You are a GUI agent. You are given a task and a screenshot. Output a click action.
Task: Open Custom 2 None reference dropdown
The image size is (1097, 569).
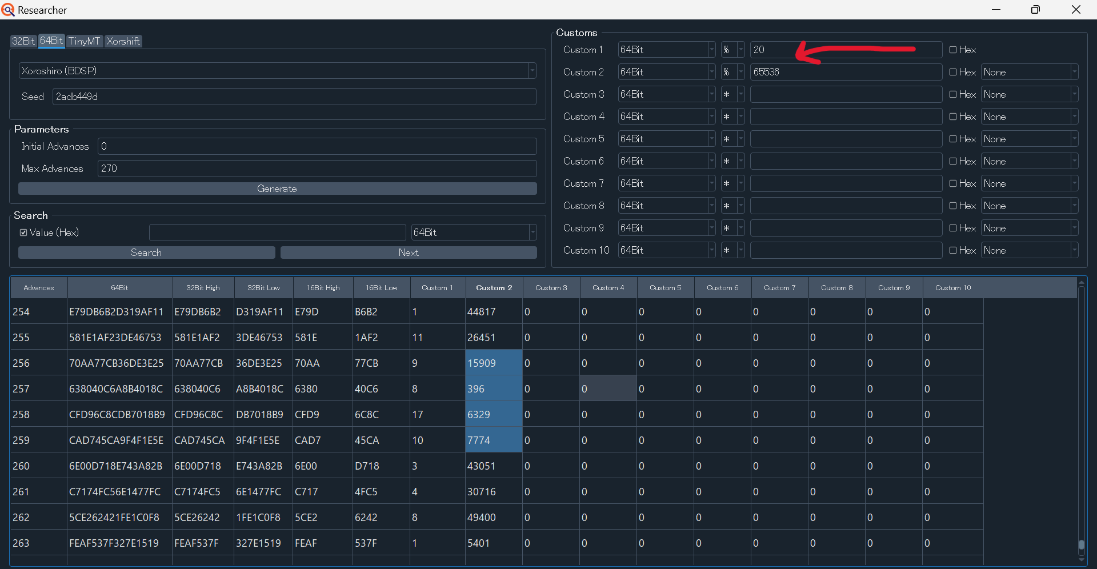(x=1030, y=72)
